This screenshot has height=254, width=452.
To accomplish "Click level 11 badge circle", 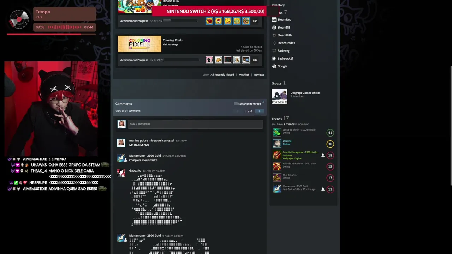I will point(330,189).
